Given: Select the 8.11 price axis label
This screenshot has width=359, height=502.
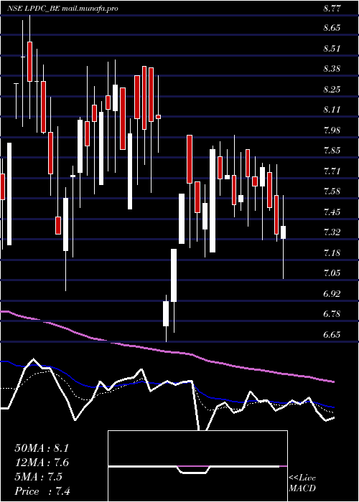Looking at the screenshot, I should click(332, 110).
